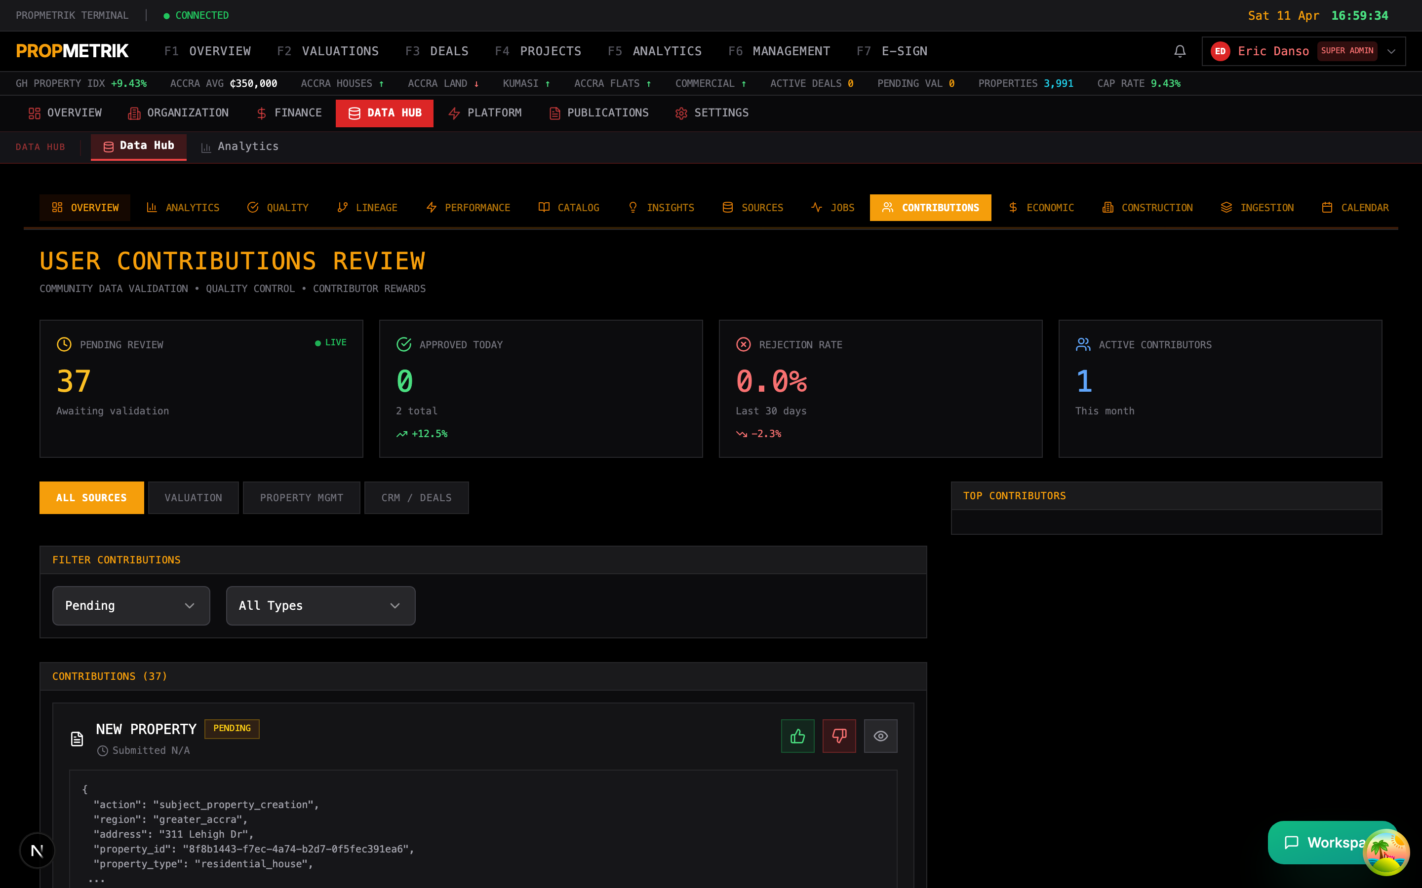The width and height of the screenshot is (1422, 888).
Task: Click the TOP CONTRIBUTORS panel header
Action: pyautogui.click(x=1166, y=496)
